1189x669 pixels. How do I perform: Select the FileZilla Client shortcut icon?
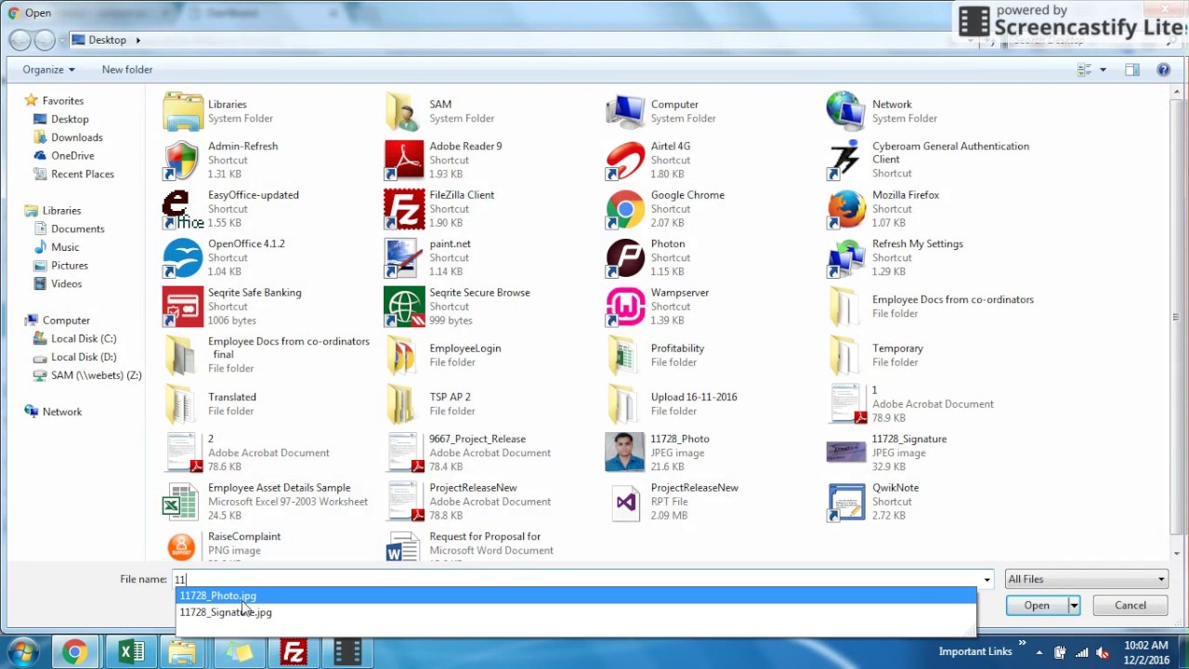[x=404, y=209]
